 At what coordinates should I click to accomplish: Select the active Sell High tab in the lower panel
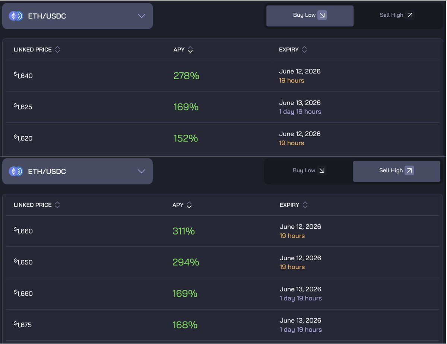point(397,171)
